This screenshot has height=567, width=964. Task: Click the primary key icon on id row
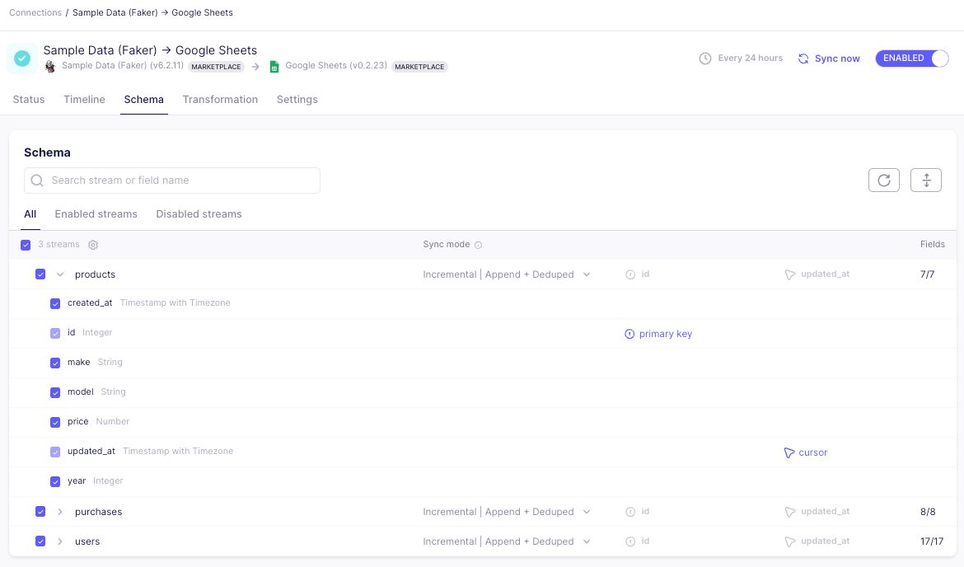point(629,334)
